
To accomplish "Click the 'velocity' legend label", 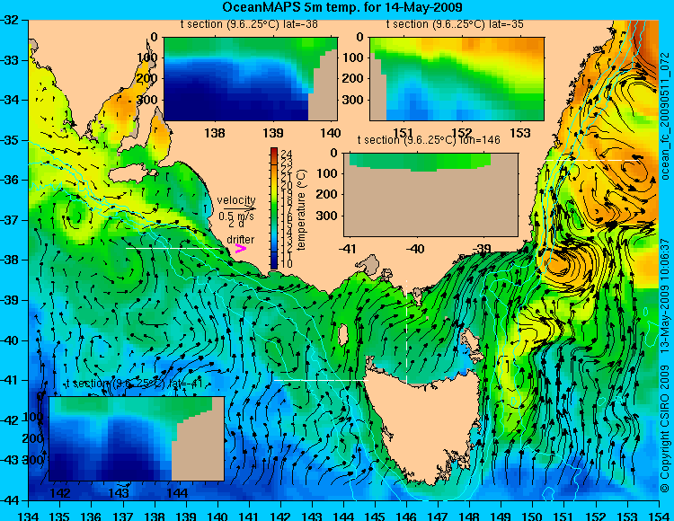I will (x=236, y=200).
